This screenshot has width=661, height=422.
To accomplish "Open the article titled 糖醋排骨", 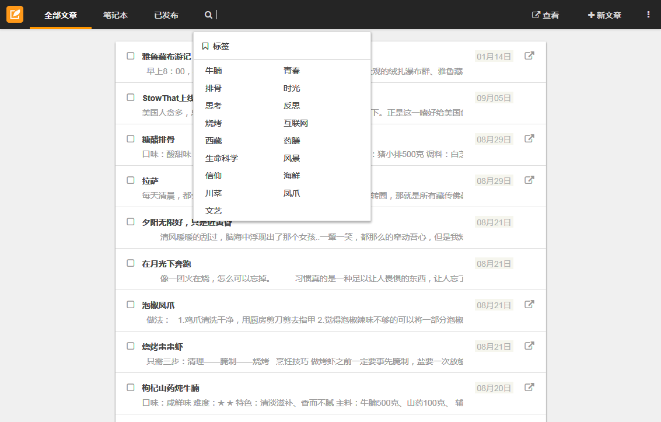I will pyautogui.click(x=158, y=139).
